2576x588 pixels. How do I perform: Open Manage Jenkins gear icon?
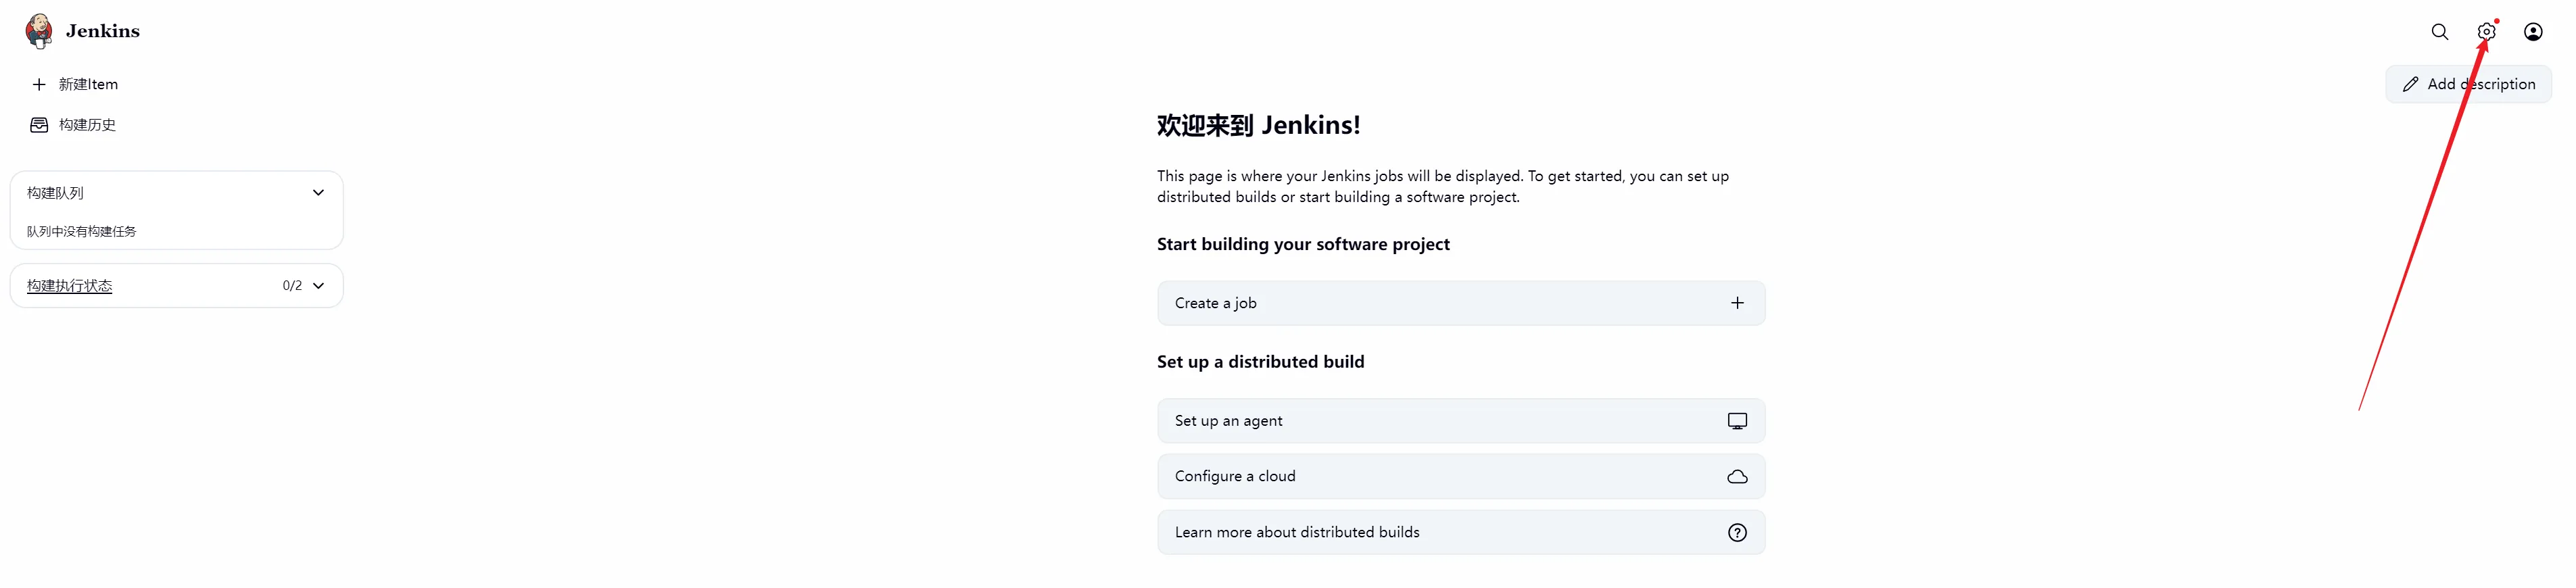point(2486,32)
